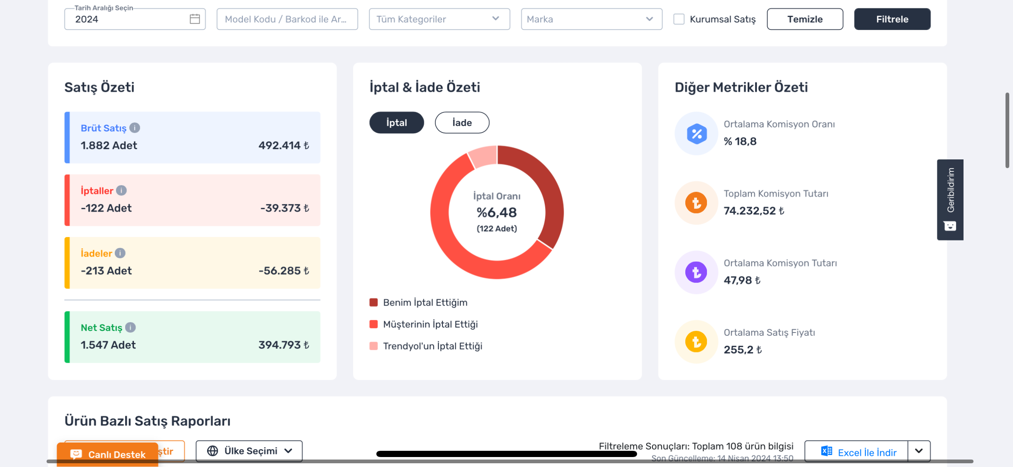This screenshot has width=1013, height=467.
Task: Expand the Ülke Seçimi dropdown
Action: pyautogui.click(x=249, y=451)
